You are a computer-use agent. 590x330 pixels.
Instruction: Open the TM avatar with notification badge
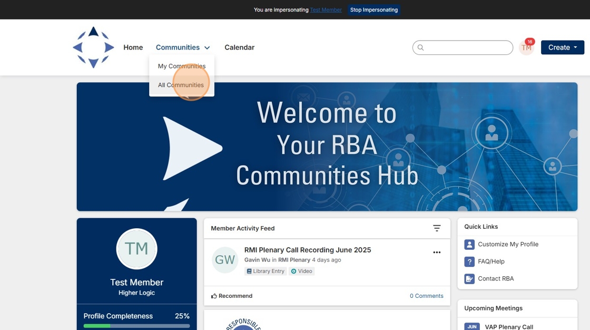coord(527,47)
